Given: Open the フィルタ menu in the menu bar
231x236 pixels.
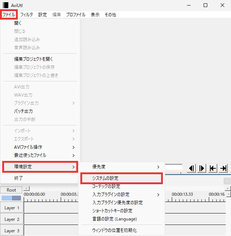Looking at the screenshot, I should 27,15.
